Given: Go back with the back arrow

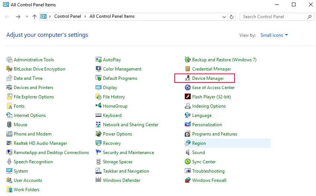Looking at the screenshot, I should click(x=7, y=17).
